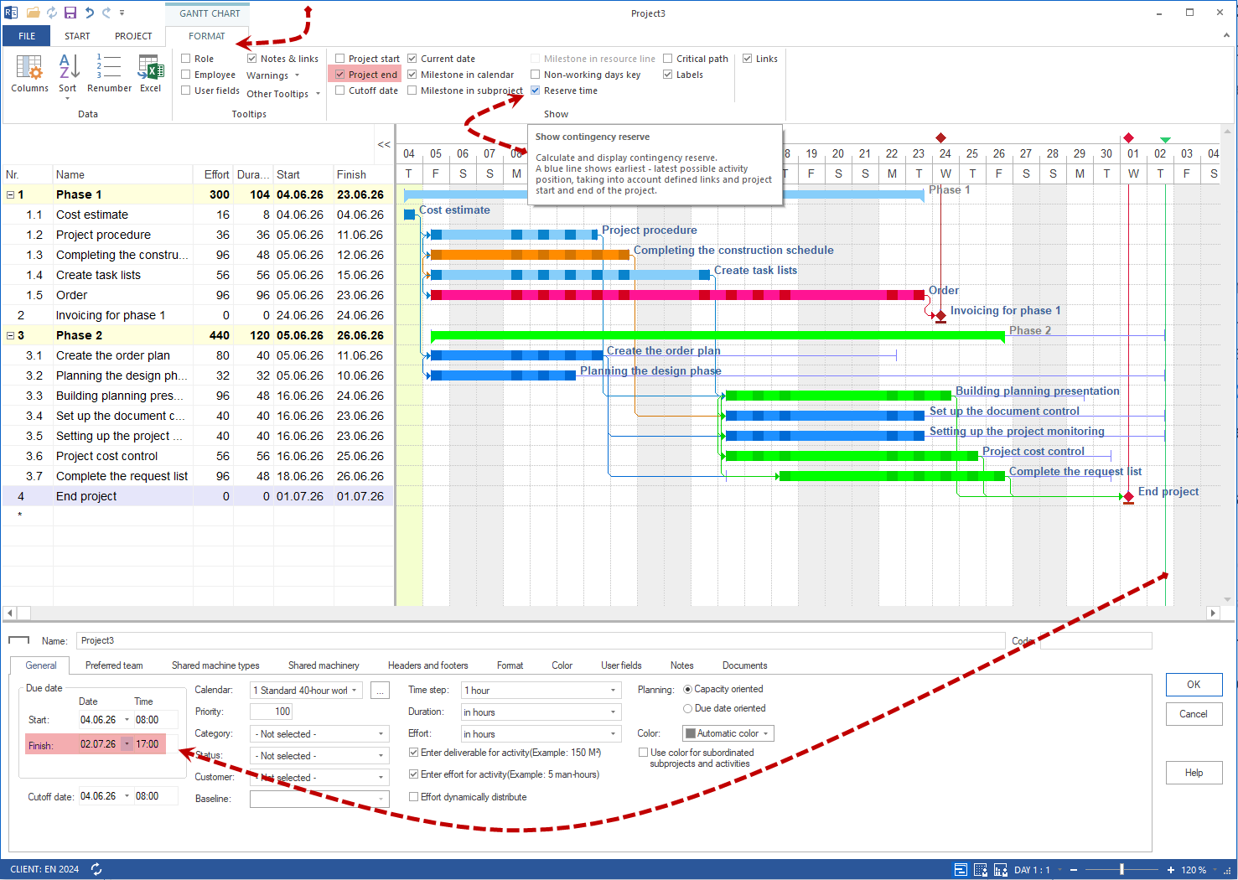Viewport: 1238px width, 880px height.
Task: Open the FILE menu
Action: pos(27,36)
